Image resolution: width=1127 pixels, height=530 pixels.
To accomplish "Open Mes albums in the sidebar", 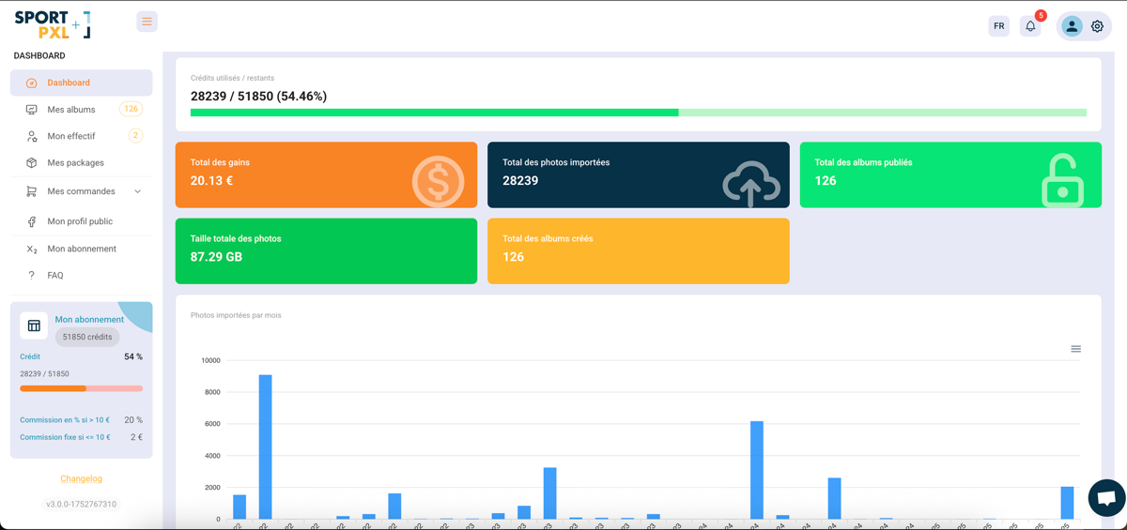I will [81, 110].
